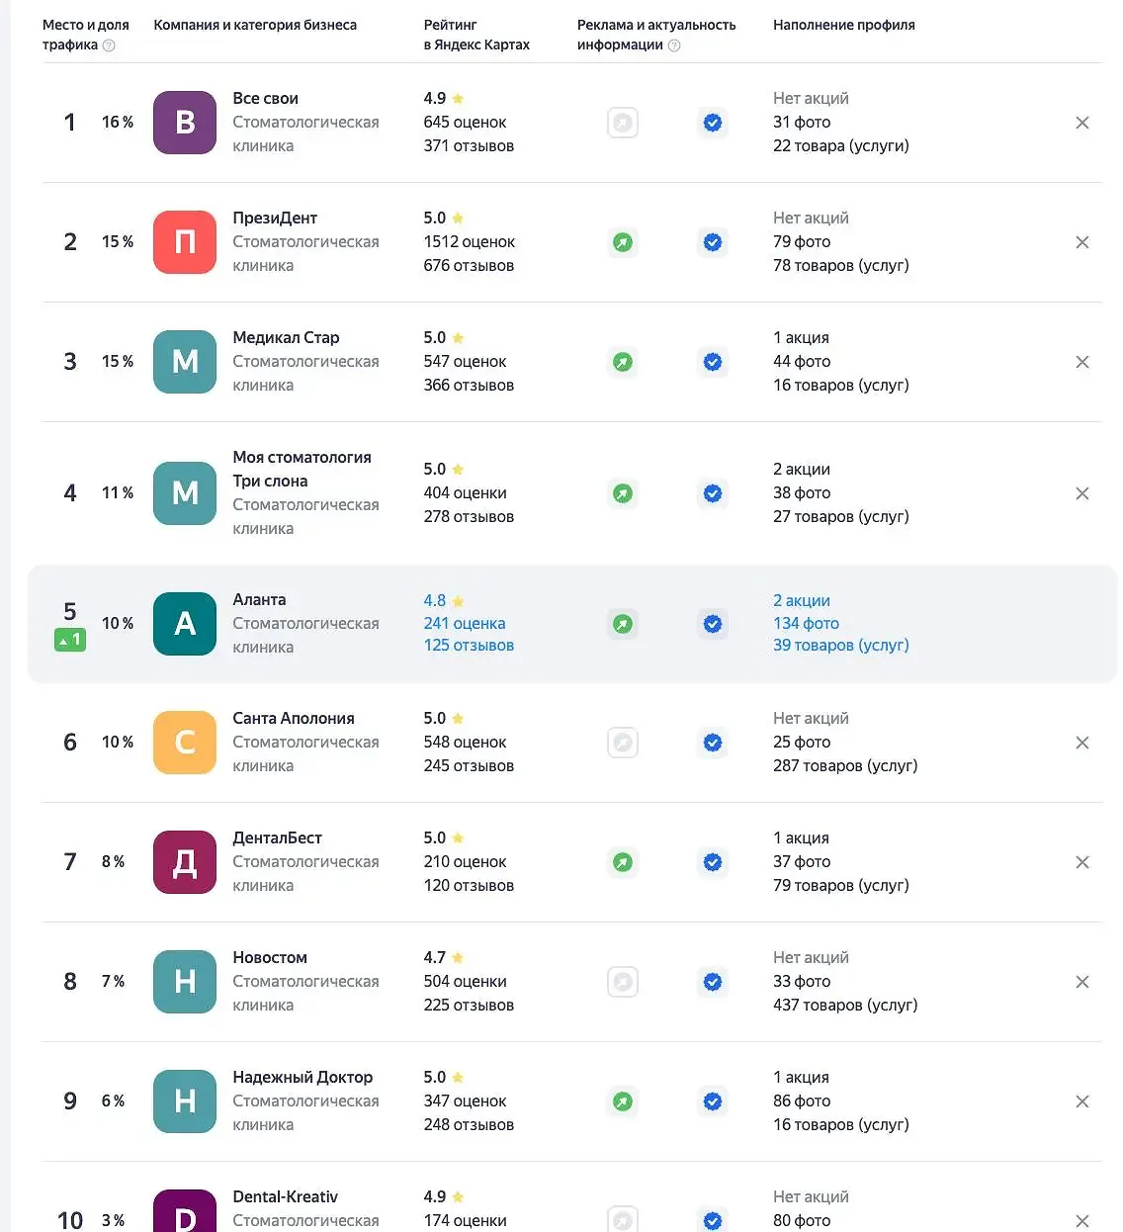Viewport: 1123px width, 1232px height.
Task: Click the Медикал Стар logo thumbnail
Action: coord(184,362)
